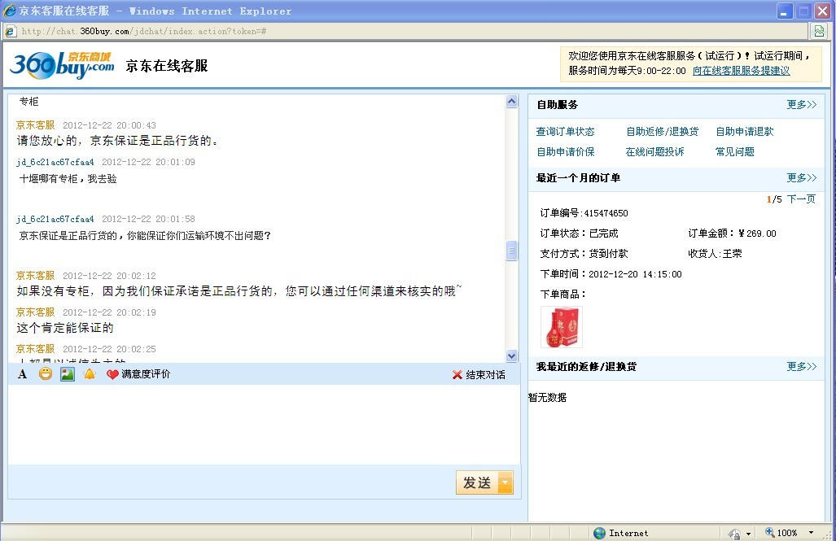Click the chat scrollbar up arrow
Screen dimensions: 836x541
512,101
